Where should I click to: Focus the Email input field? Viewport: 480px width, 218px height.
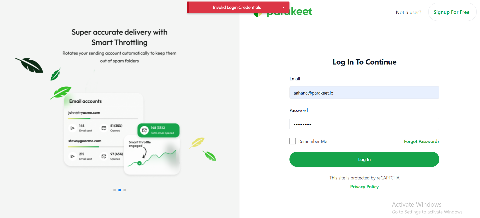[364, 93]
